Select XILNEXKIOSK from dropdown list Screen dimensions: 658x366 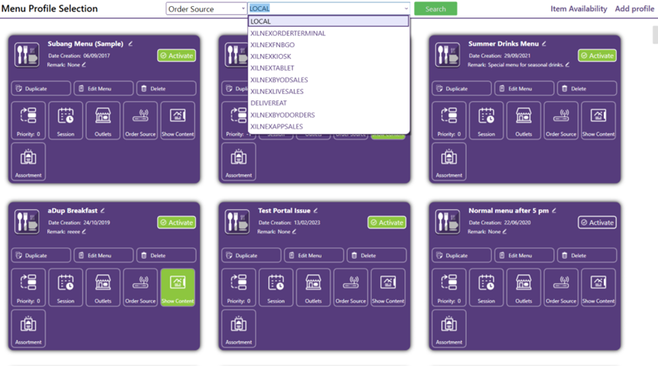click(x=271, y=56)
